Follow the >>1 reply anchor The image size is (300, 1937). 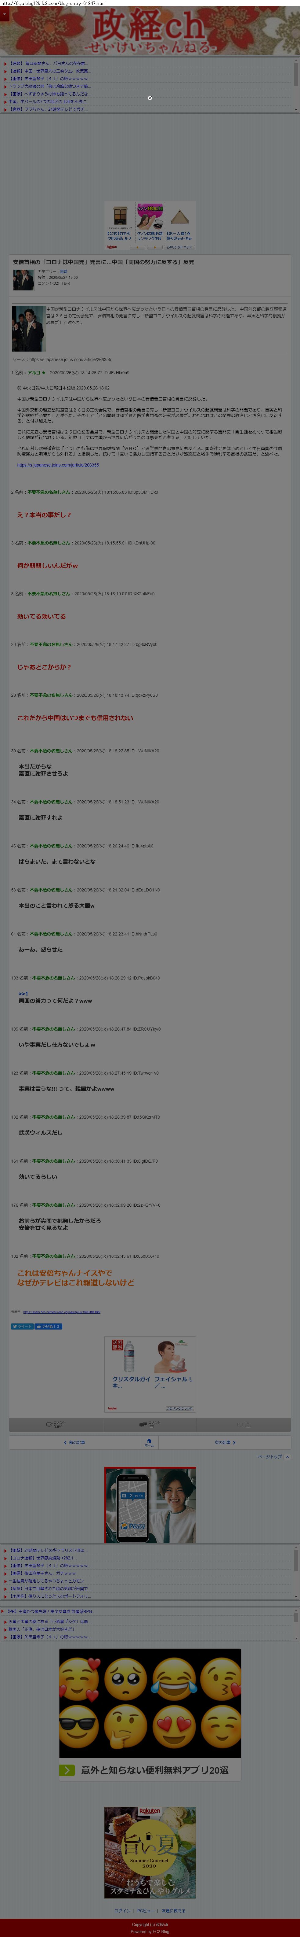pyautogui.click(x=23, y=993)
